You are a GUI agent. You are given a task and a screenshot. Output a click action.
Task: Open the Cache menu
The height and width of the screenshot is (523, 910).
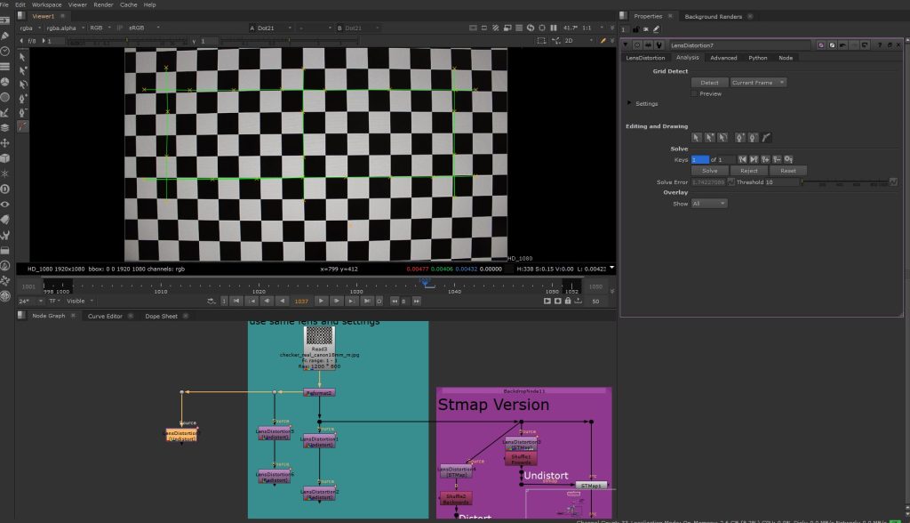click(x=128, y=4)
